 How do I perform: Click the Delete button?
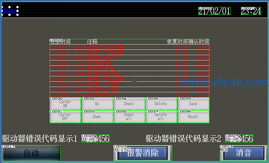pyautogui.click(x=161, y=104)
